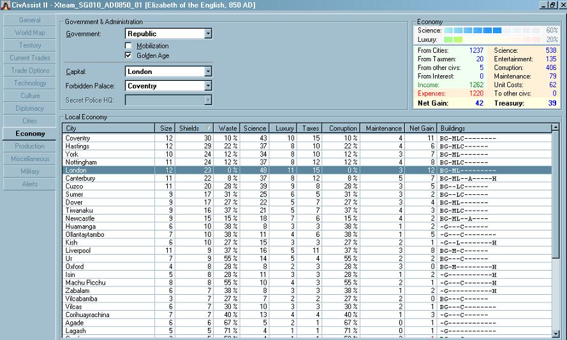567x340 pixels.
Task: Click the Net Gain value 42
Action: pyautogui.click(x=479, y=103)
